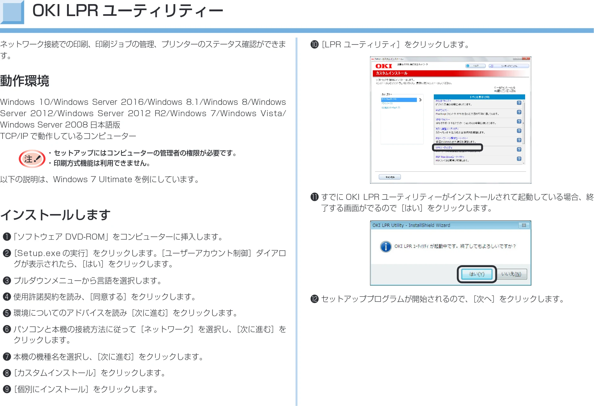Click help icon in the LPRユーティリティ row
The width and height of the screenshot is (594, 406).
pyautogui.click(x=519, y=149)
